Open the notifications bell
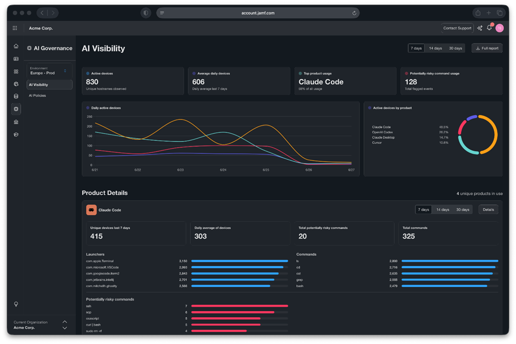 click(x=490, y=28)
